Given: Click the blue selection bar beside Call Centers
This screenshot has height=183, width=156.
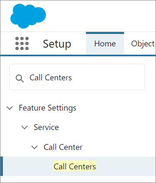Looking at the screenshot, I should 2,166.
